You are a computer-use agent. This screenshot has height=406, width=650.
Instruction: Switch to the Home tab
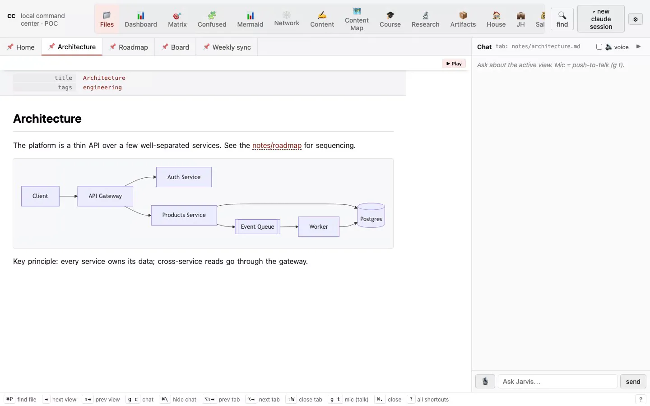pos(21,47)
